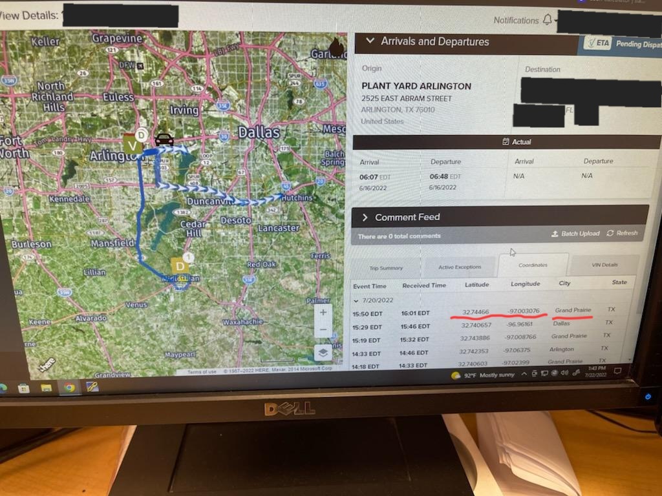Image resolution: width=662 pixels, height=496 pixels.
Task: Click longitude value -97.003076
Action: pos(524,311)
